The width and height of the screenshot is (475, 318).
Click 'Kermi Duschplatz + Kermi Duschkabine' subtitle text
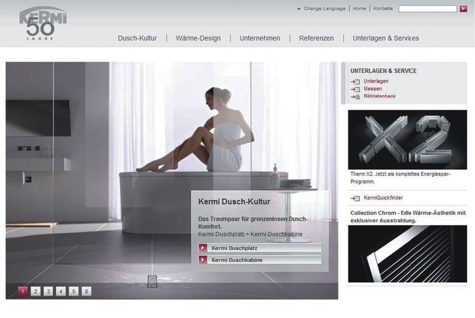[x=251, y=234]
